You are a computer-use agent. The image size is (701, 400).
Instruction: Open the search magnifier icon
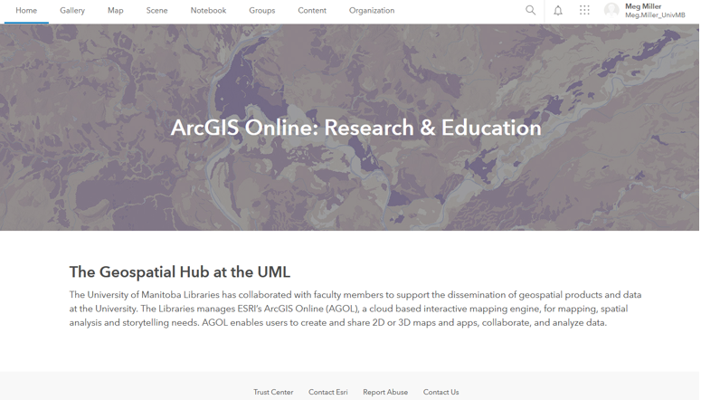(x=530, y=11)
